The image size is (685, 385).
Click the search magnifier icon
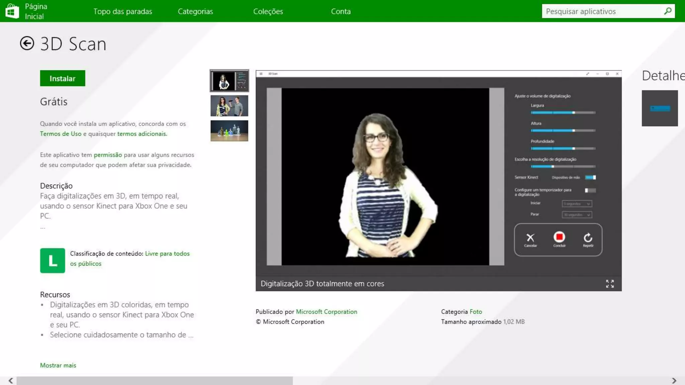coord(668,11)
